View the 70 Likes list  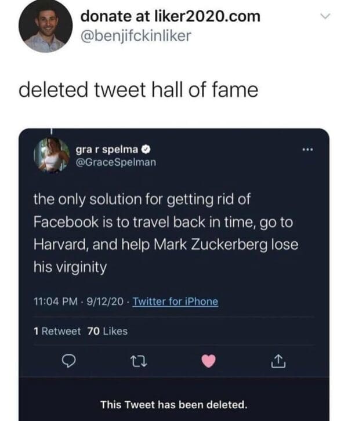(107, 331)
